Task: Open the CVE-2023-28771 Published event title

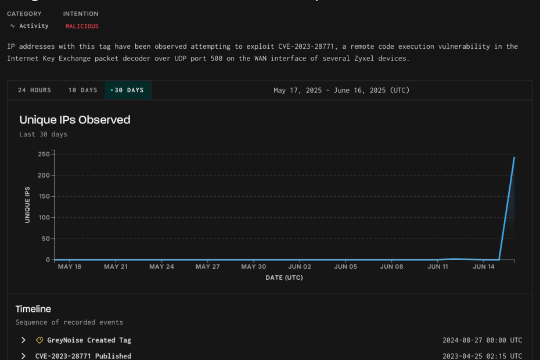Action: 83,356
